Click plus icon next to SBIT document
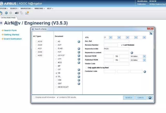The width and height of the screenshot is (166, 113). (79, 84)
